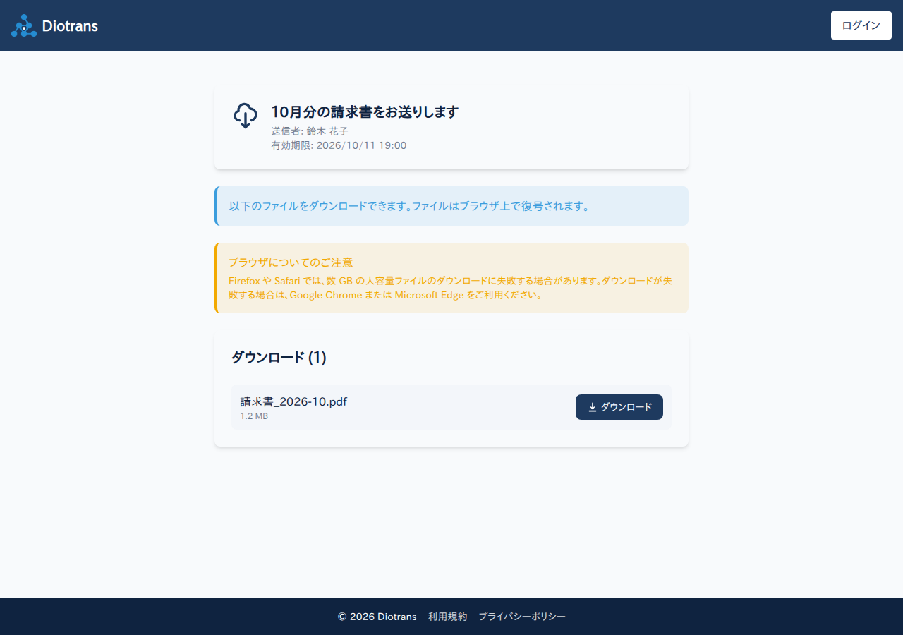Viewport: 903px width, 635px height.
Task: Click the Diotrans logo icon
Action: click(24, 25)
